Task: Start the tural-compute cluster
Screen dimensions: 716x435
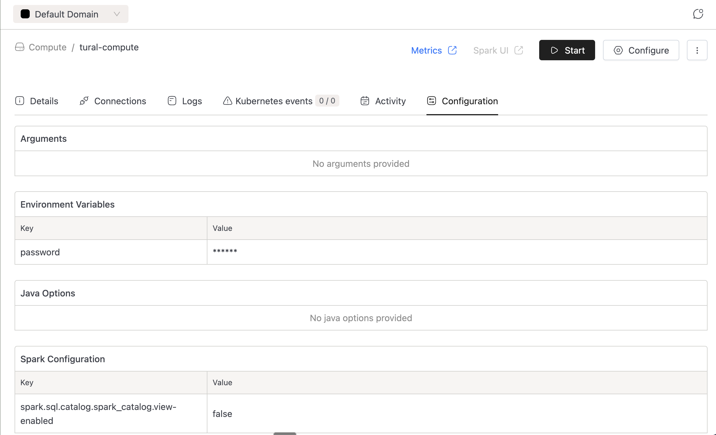Action: click(x=567, y=50)
